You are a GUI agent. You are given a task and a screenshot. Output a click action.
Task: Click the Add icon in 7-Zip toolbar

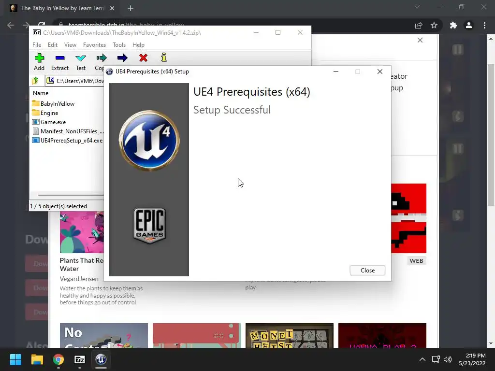[39, 58]
